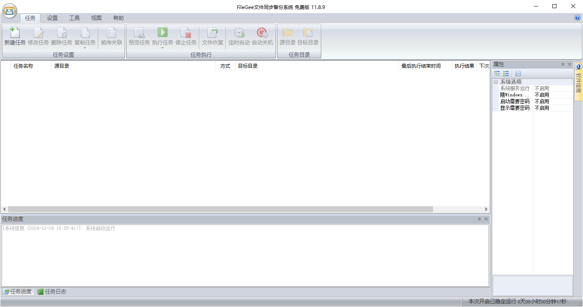Image resolution: width=583 pixels, height=307 pixels.
Task: Open the target directory (目标目录) folder icon
Action: pyautogui.click(x=308, y=33)
